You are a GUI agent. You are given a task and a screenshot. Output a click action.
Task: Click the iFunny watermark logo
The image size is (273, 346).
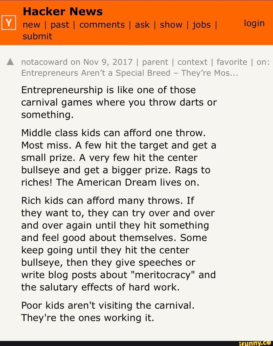[255, 343]
